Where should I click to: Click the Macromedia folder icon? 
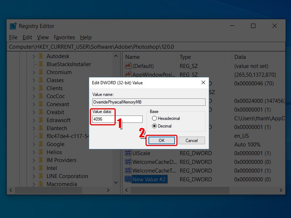click(41, 184)
